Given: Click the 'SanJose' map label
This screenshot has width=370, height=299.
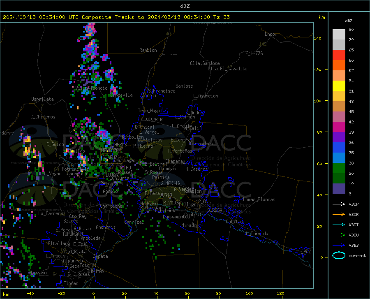Looking at the screenshot, I should 184,86.
